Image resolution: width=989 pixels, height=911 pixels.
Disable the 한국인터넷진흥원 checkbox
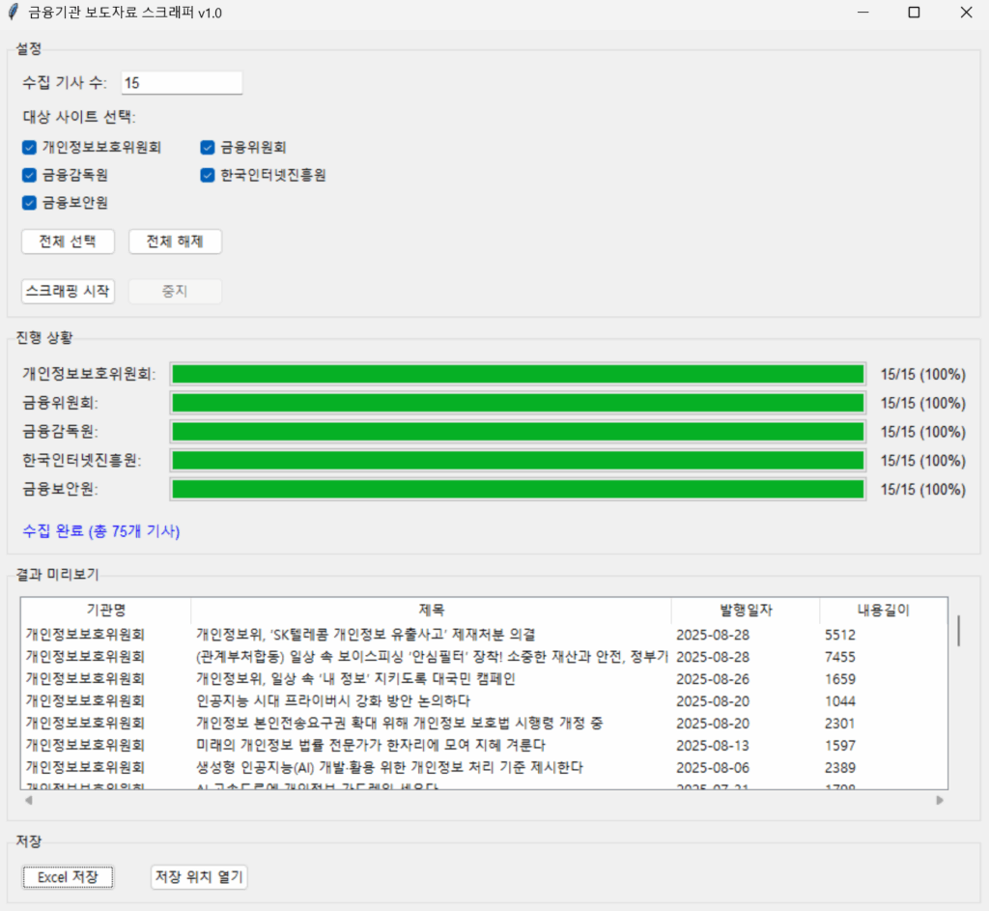208,176
